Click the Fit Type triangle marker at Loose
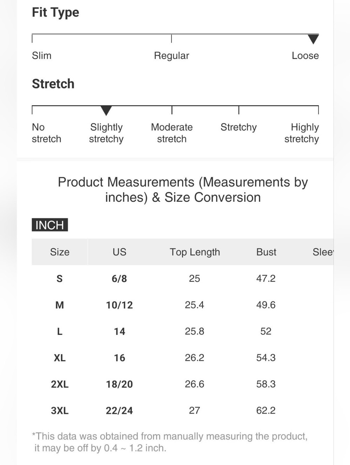The image size is (350, 465). pyautogui.click(x=313, y=39)
